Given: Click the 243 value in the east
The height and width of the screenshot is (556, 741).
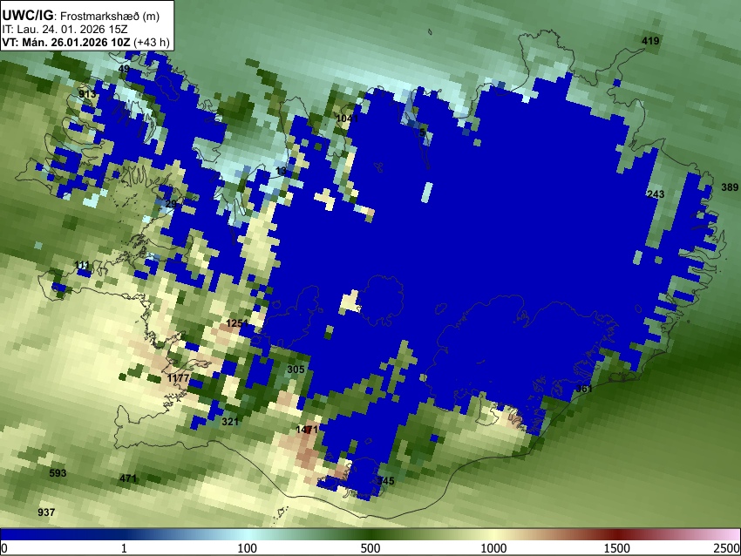Looking at the screenshot, I should tap(656, 194).
